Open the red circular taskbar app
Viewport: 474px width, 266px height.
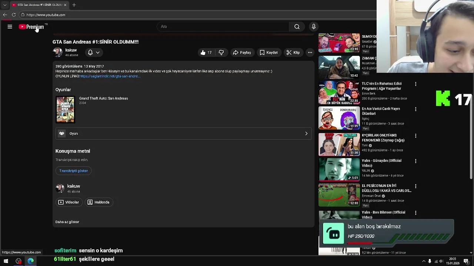(19, 261)
